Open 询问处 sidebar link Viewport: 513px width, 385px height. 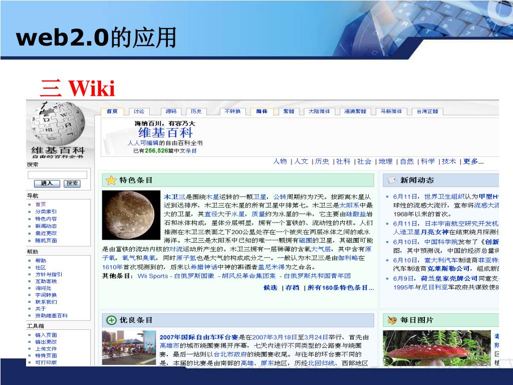tap(43, 288)
